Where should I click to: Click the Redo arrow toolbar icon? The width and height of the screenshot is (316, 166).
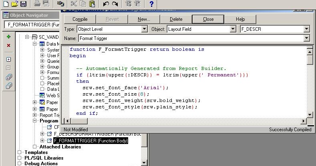(x=115, y=4)
